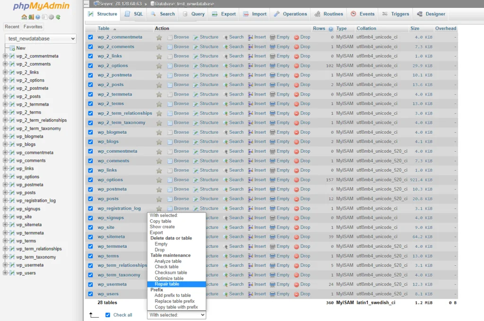Collapse the navigation sidebar arrow
This screenshot has height=321, width=484.
[x=87, y=4]
